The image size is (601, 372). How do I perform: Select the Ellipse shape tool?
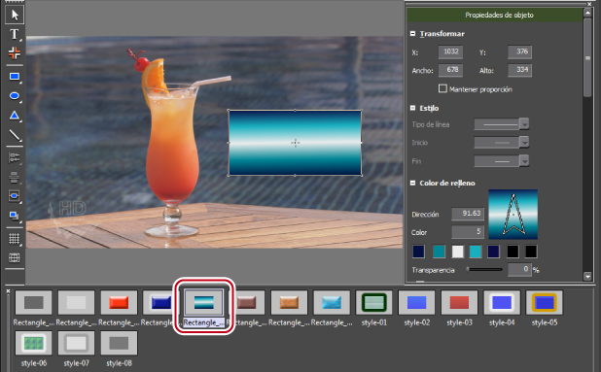(15, 96)
